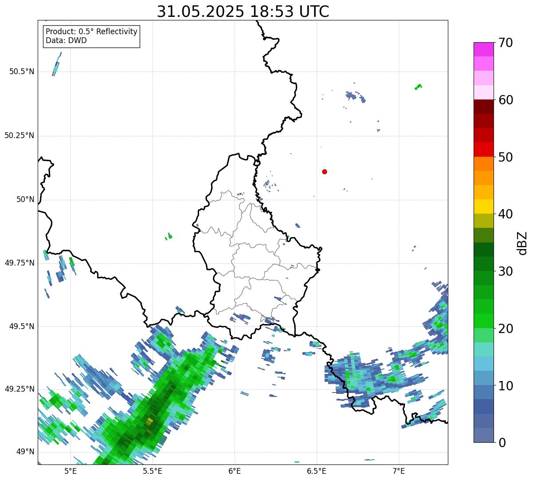533x480 pixels.
Task: Click the small green echo near 7.1°E 50.45°N
Action: click(x=418, y=86)
